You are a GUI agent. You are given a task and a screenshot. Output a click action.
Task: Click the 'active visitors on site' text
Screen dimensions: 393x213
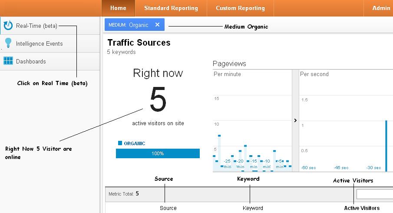[158, 123]
